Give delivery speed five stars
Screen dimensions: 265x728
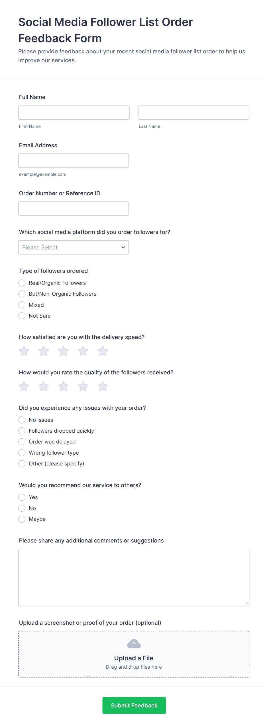pyautogui.click(x=103, y=351)
